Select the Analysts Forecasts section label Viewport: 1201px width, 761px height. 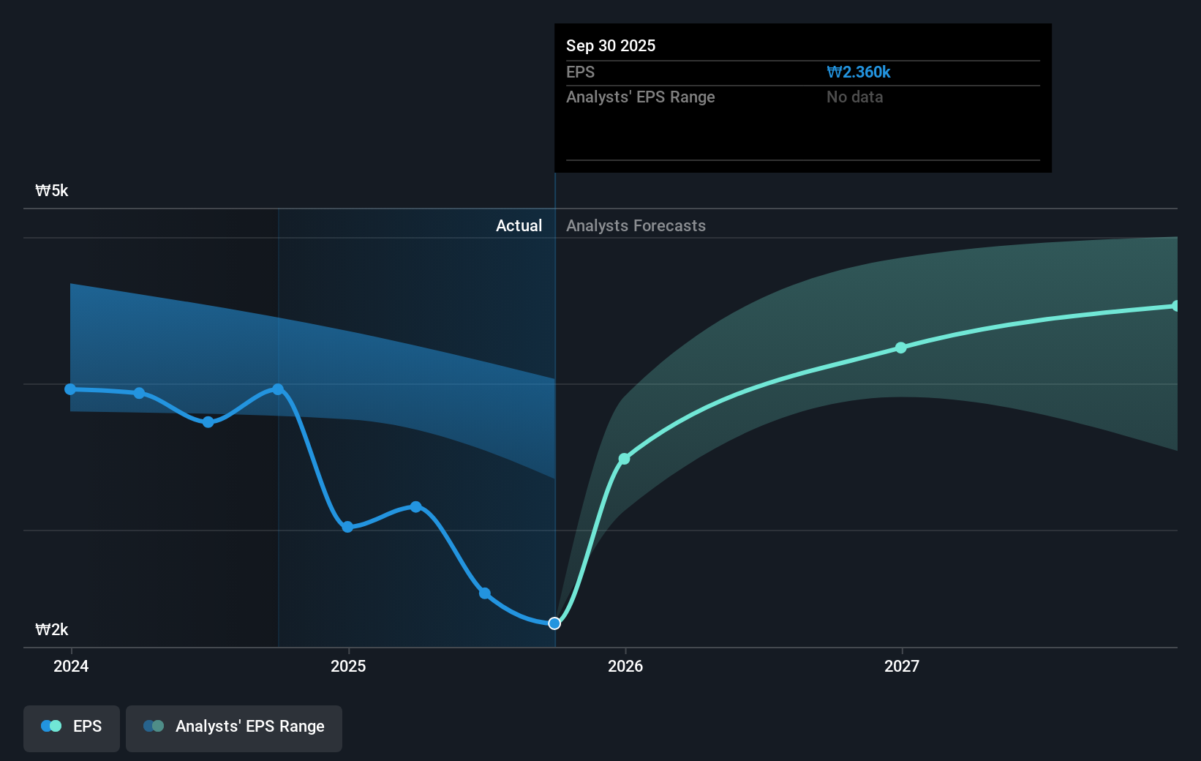click(x=636, y=225)
